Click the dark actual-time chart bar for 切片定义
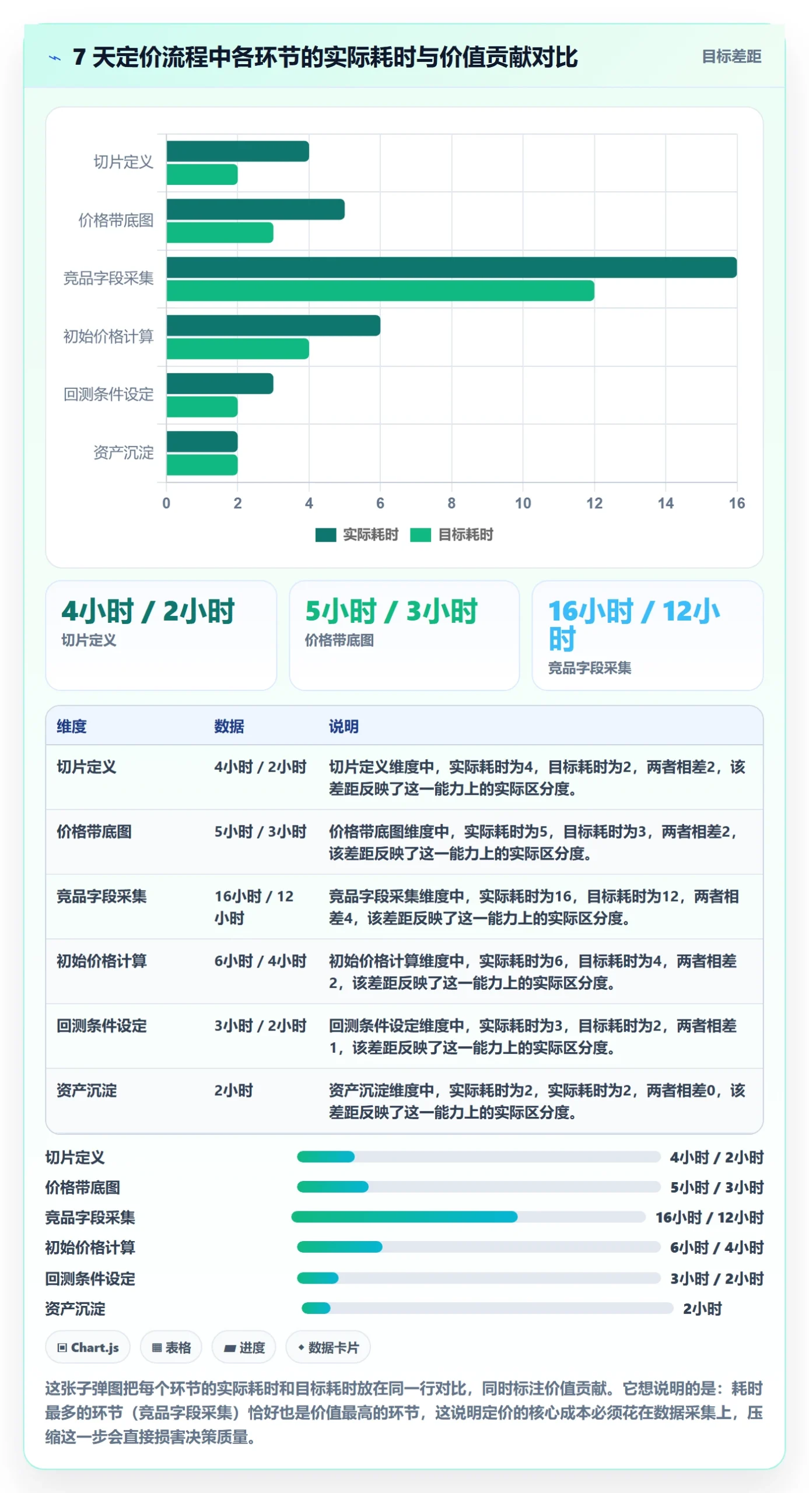Screen dimensions: 809x1493 (x=238, y=152)
